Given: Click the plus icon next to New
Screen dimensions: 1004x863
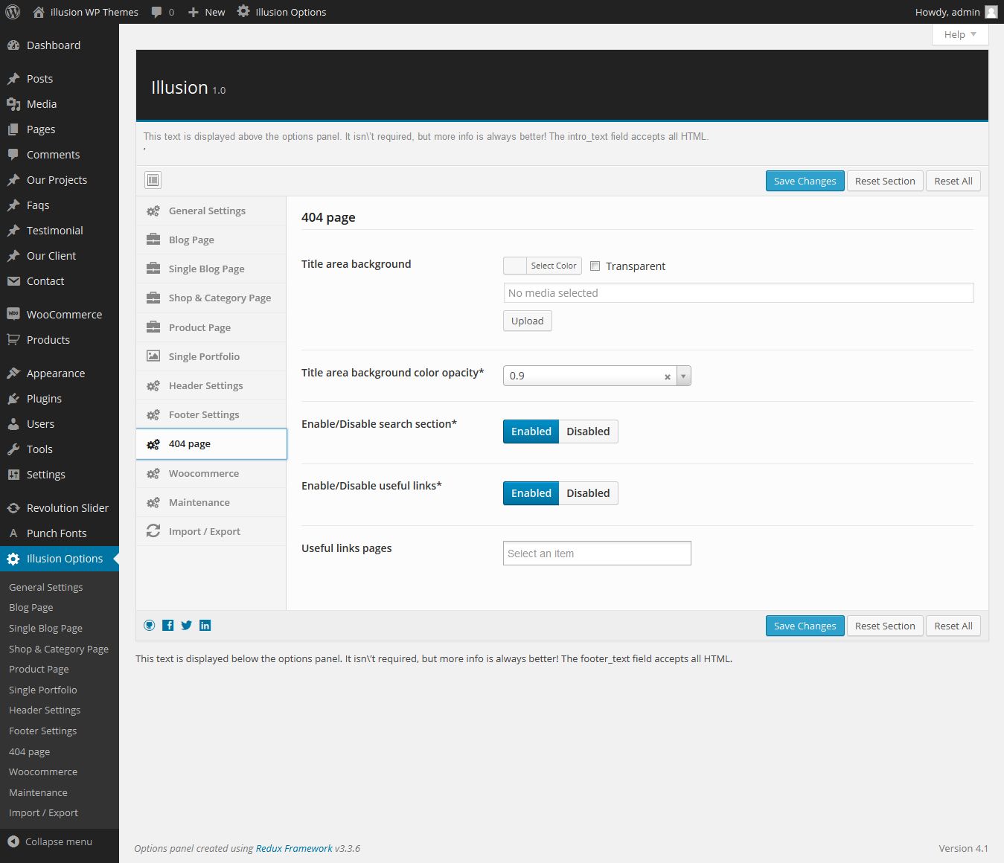Looking at the screenshot, I should click(194, 12).
